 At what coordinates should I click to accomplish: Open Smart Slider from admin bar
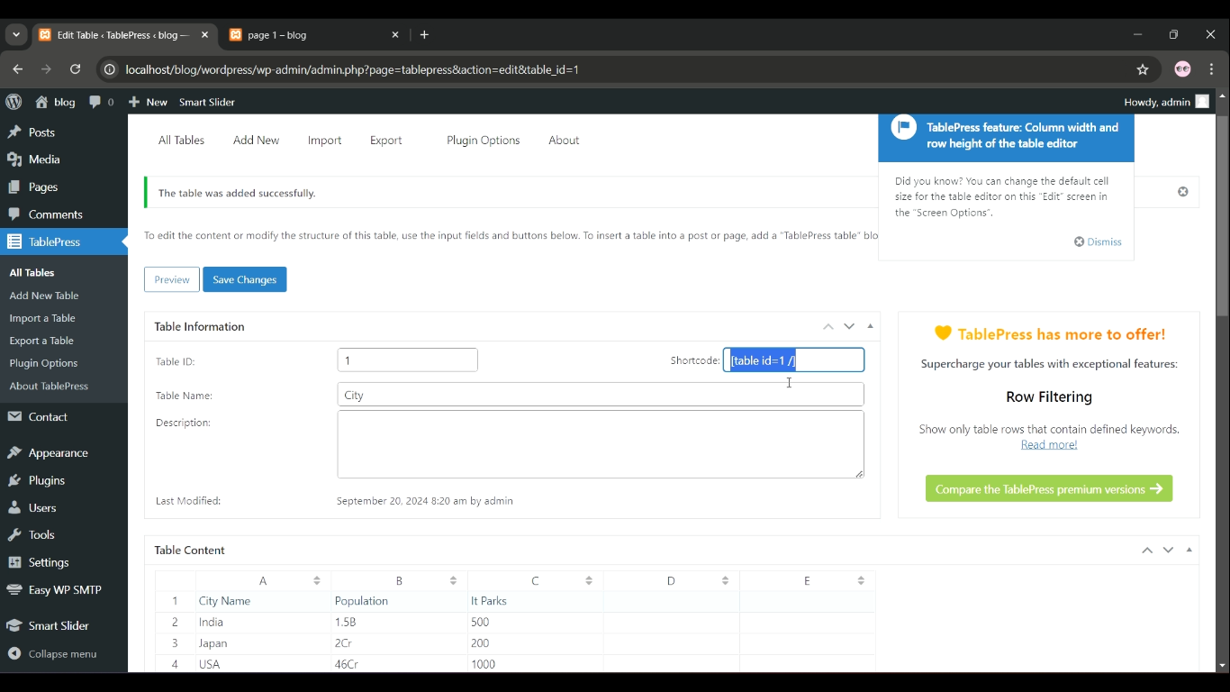(207, 102)
